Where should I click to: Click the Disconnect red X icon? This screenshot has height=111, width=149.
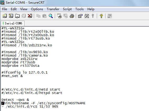point(30,16)
